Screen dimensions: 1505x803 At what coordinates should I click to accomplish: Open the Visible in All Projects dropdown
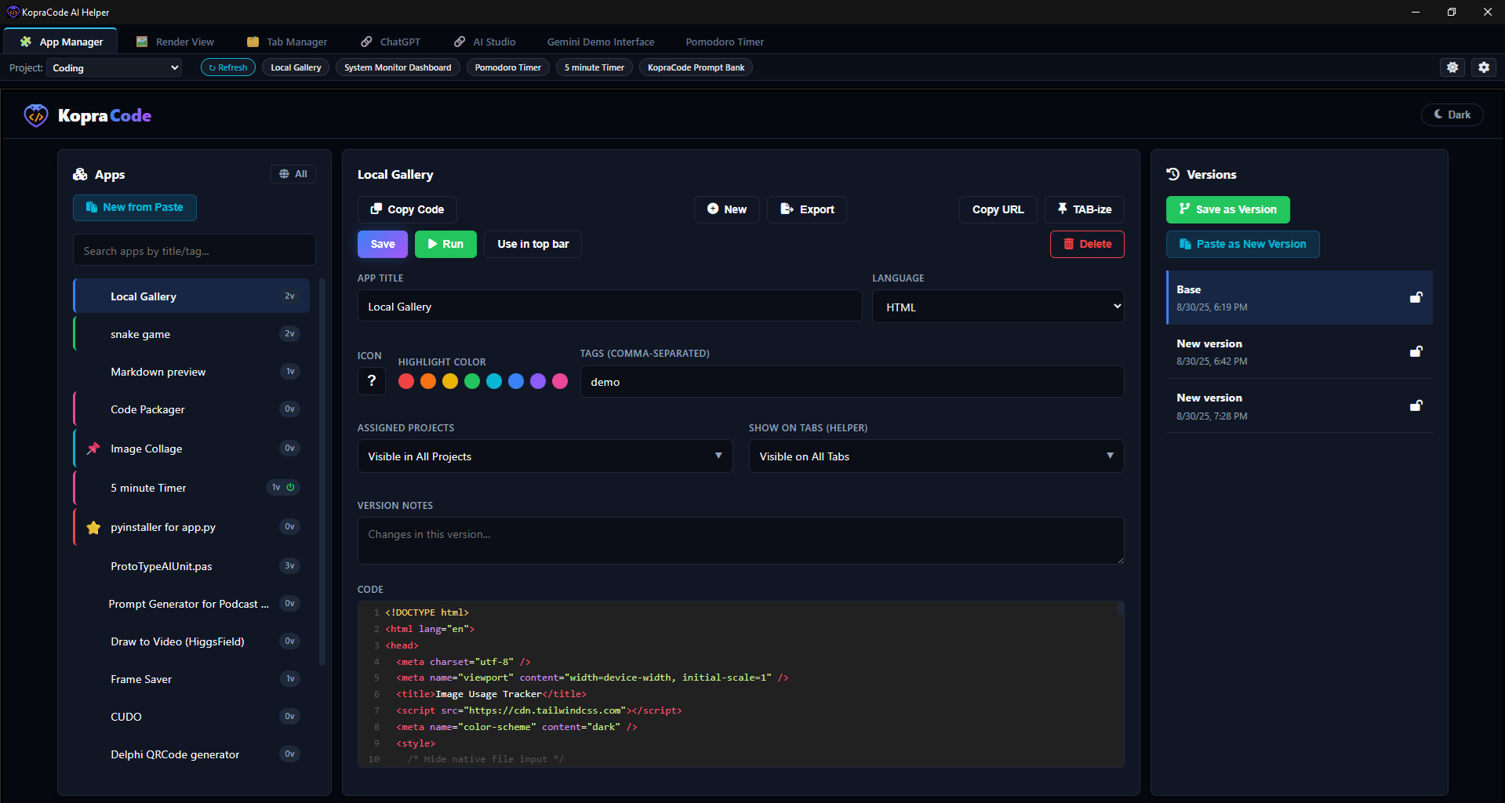(544, 456)
